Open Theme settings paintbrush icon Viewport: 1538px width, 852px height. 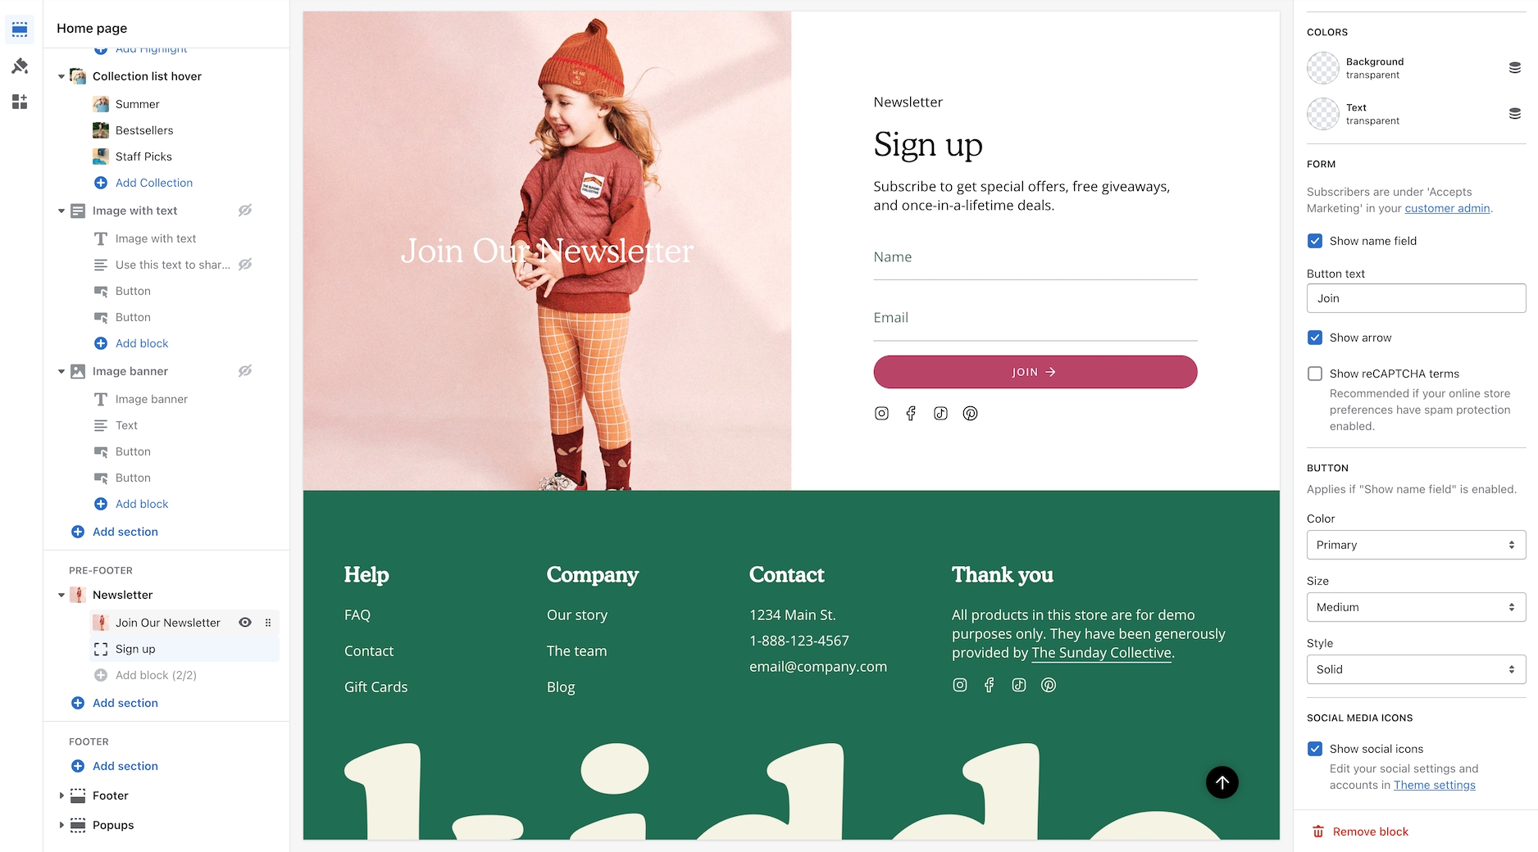(20, 66)
